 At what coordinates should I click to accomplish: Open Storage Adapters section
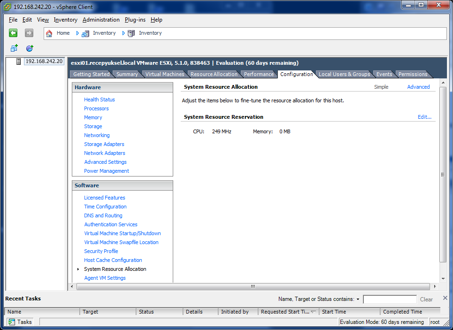click(104, 144)
